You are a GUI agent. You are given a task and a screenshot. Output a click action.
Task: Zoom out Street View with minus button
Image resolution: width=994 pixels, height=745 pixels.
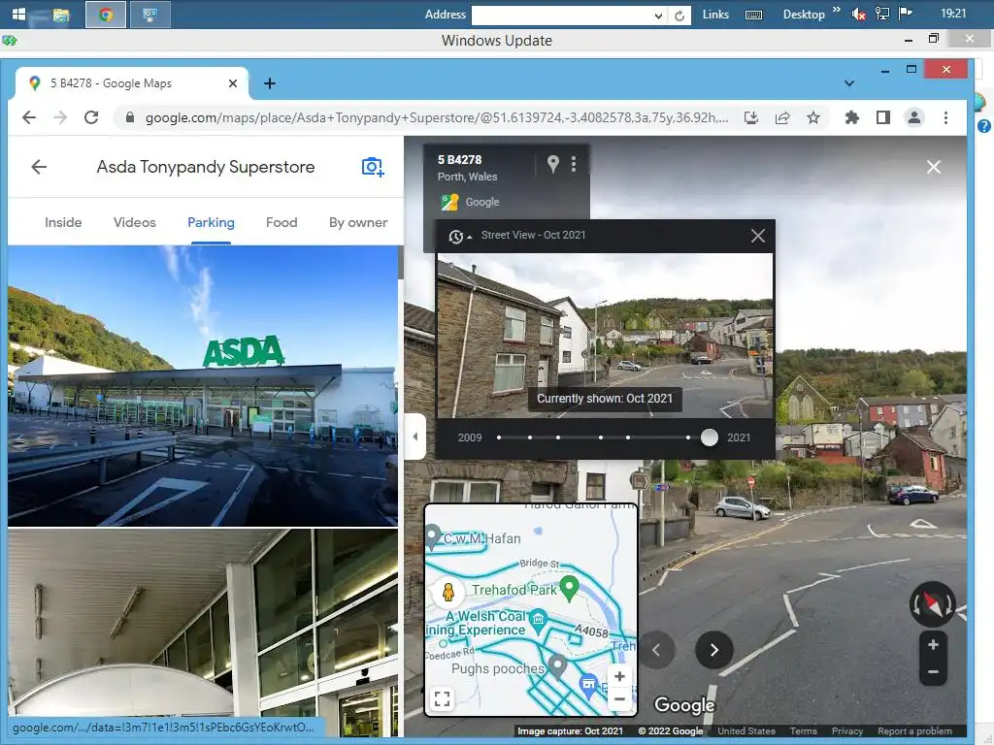click(x=933, y=671)
